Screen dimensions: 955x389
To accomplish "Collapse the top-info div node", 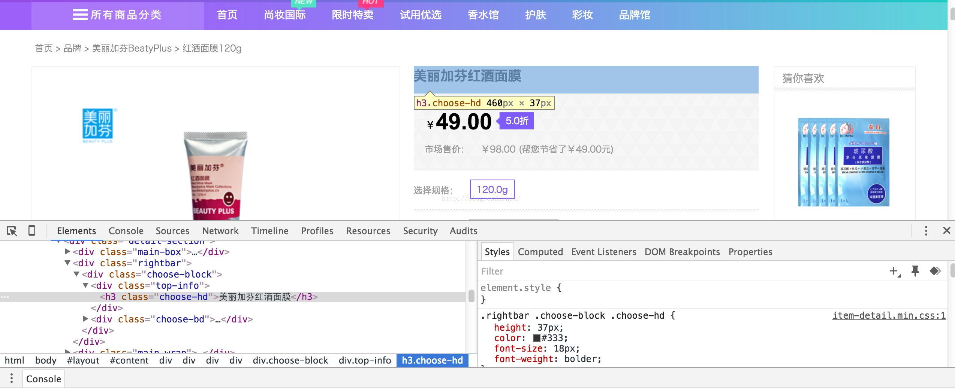I will 85,285.
